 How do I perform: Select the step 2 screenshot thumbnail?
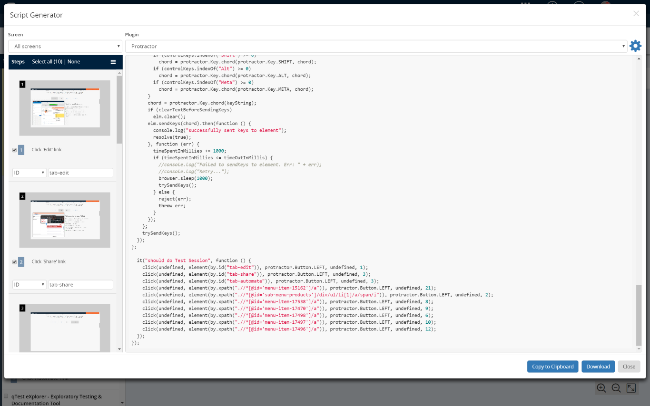point(65,220)
